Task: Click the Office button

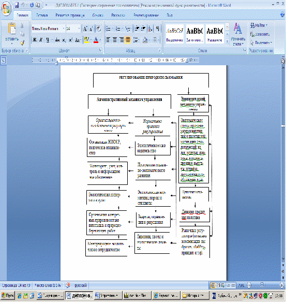Action: [6, 9]
